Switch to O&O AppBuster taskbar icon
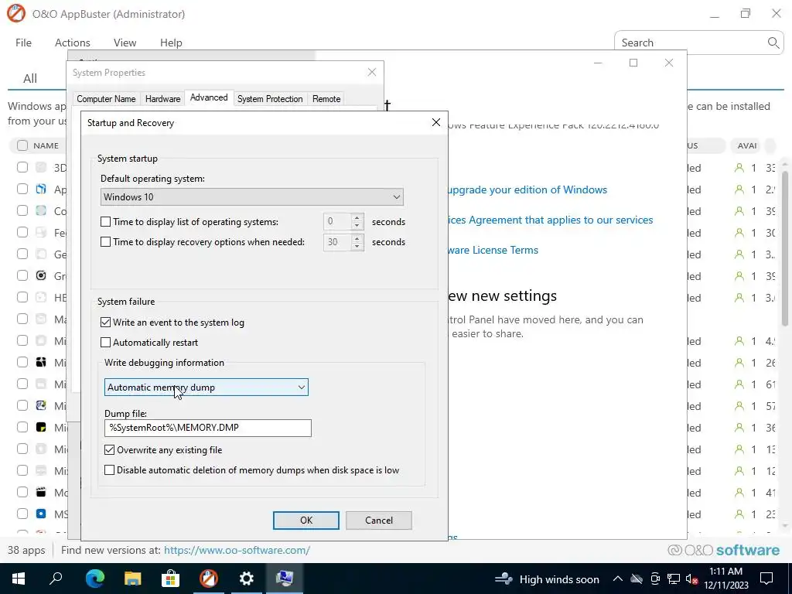The image size is (792, 594). (x=209, y=579)
